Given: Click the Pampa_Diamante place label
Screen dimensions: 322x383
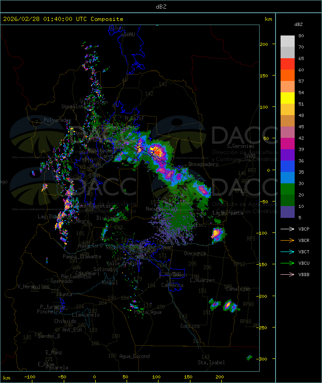Looking at the screenshot, I should coord(82,257).
